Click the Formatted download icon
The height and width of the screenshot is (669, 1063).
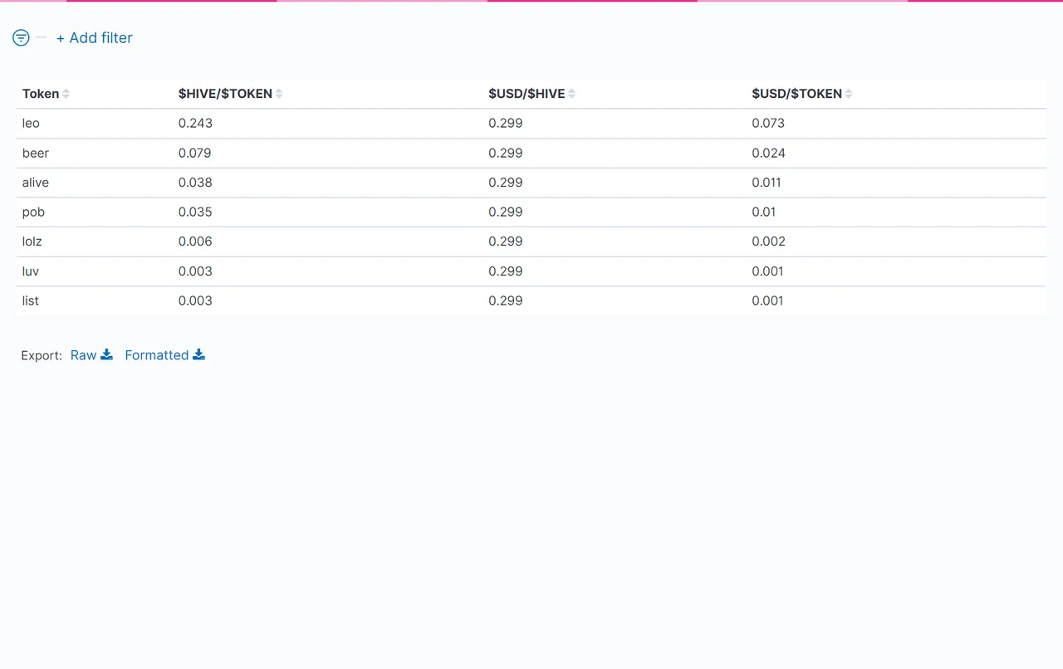[x=198, y=354]
